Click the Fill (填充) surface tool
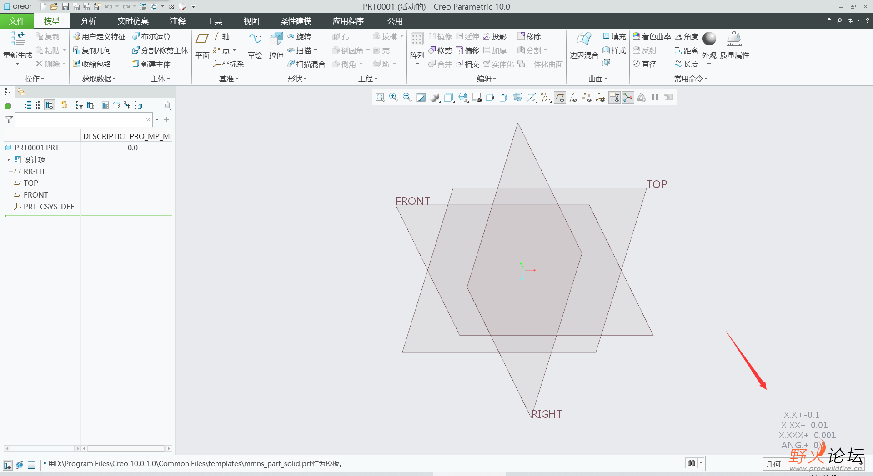 point(614,36)
